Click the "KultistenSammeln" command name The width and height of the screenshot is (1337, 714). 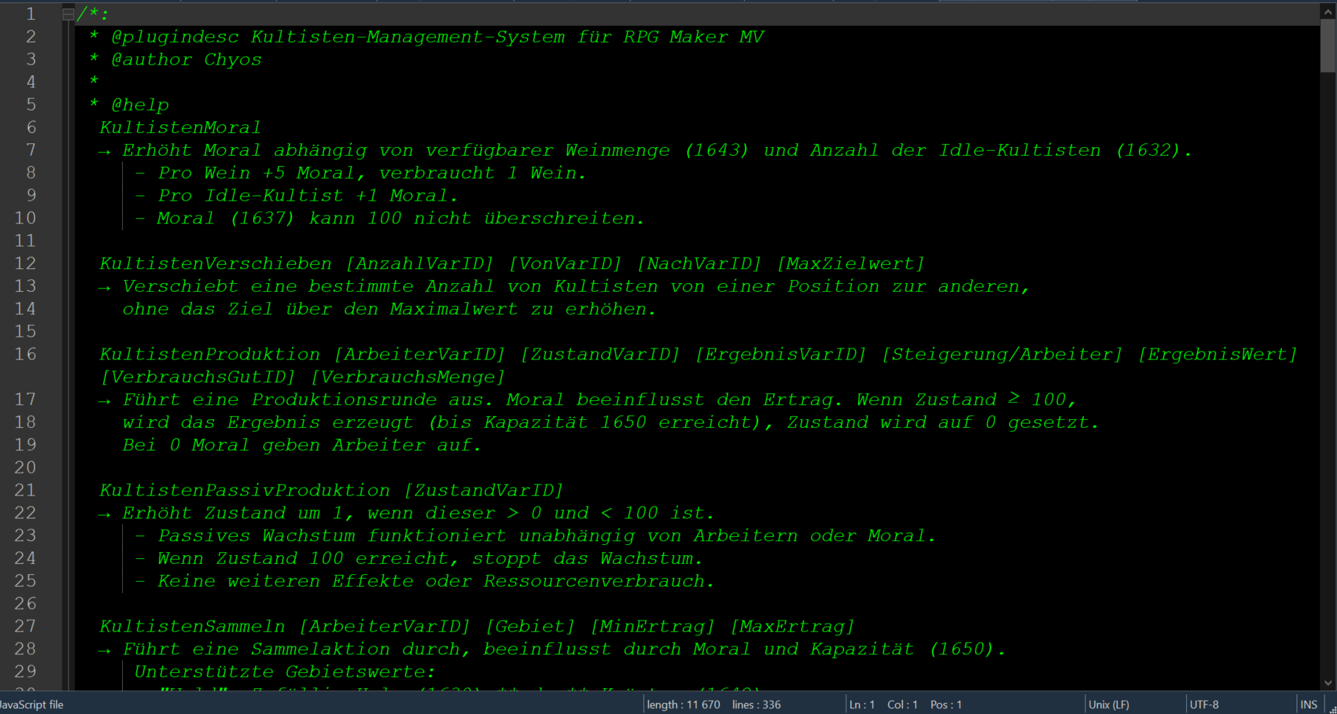click(192, 626)
